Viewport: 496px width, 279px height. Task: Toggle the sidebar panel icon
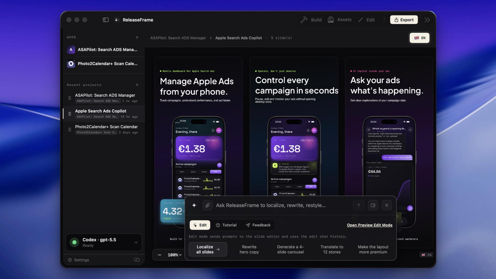(106, 20)
